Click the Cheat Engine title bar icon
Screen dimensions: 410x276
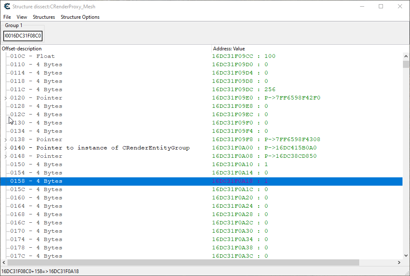(6, 6)
